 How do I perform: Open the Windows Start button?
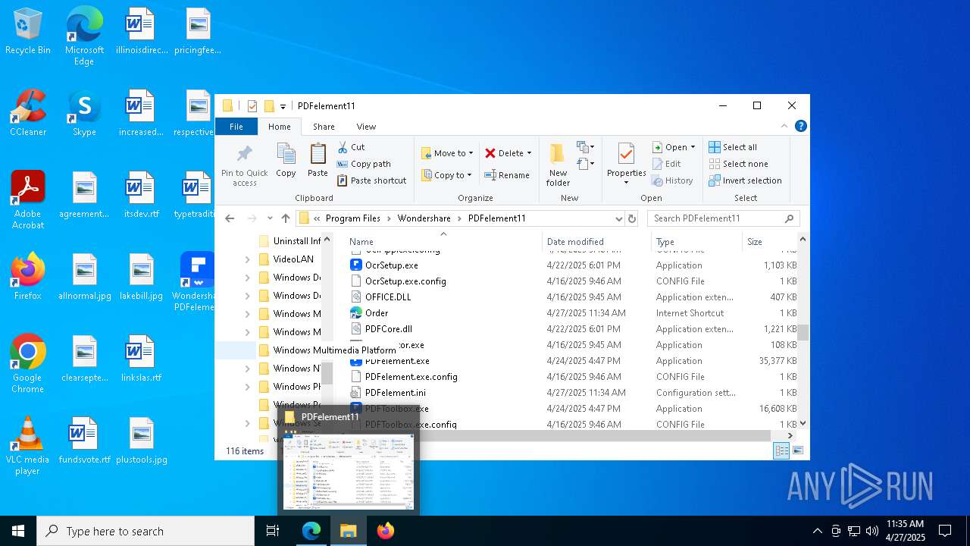tap(18, 531)
